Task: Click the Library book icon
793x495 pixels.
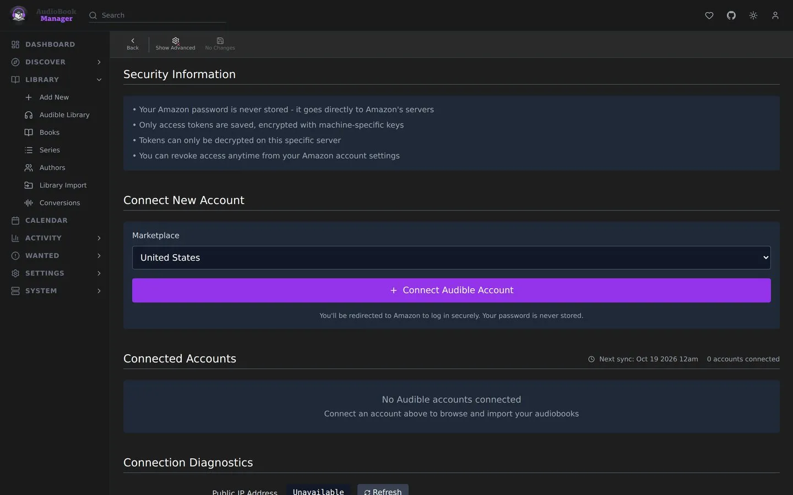Action: point(15,80)
